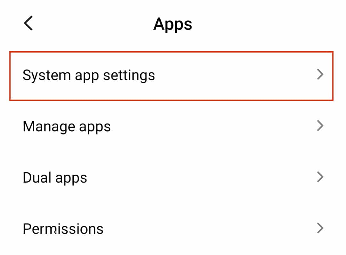Tap the empty space in the Manage apps row
346x255 pixels.
tap(212, 126)
